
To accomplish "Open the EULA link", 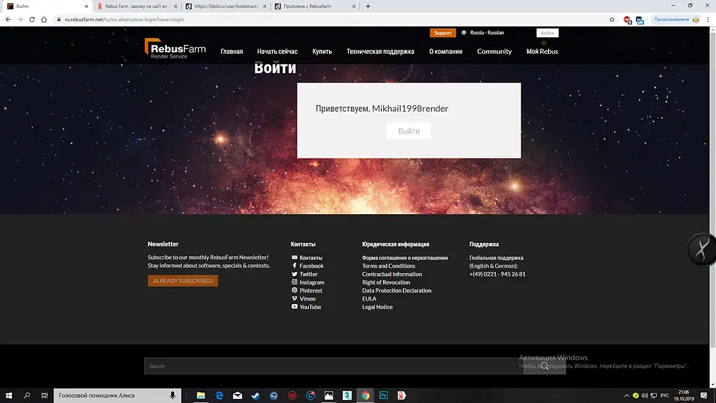I will (x=369, y=299).
